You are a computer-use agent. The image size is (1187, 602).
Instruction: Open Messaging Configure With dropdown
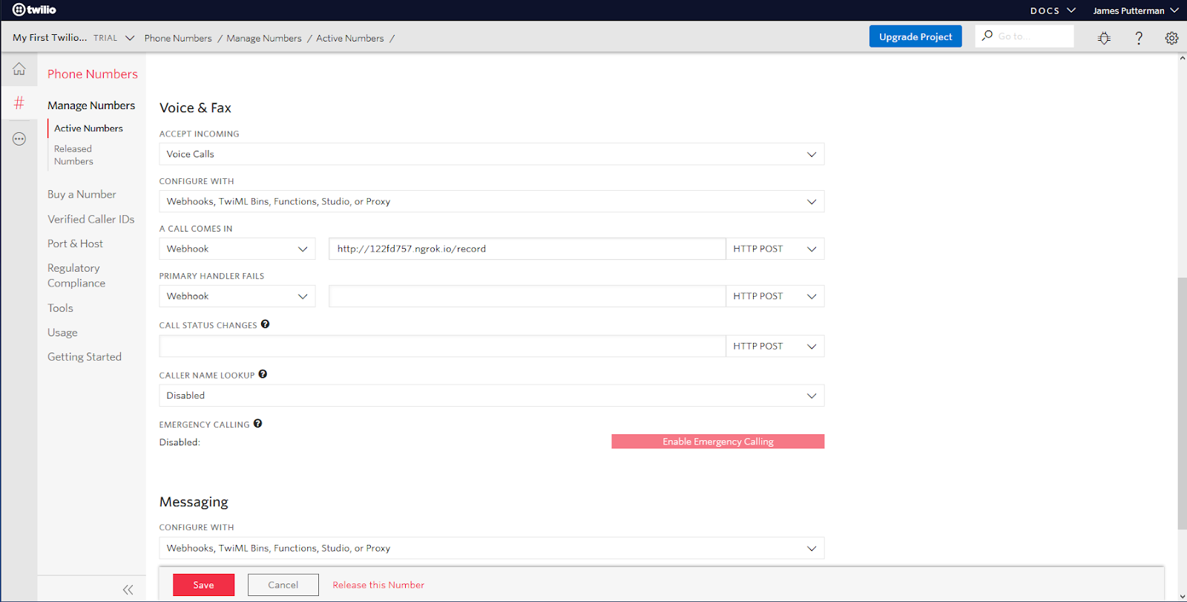(492, 549)
